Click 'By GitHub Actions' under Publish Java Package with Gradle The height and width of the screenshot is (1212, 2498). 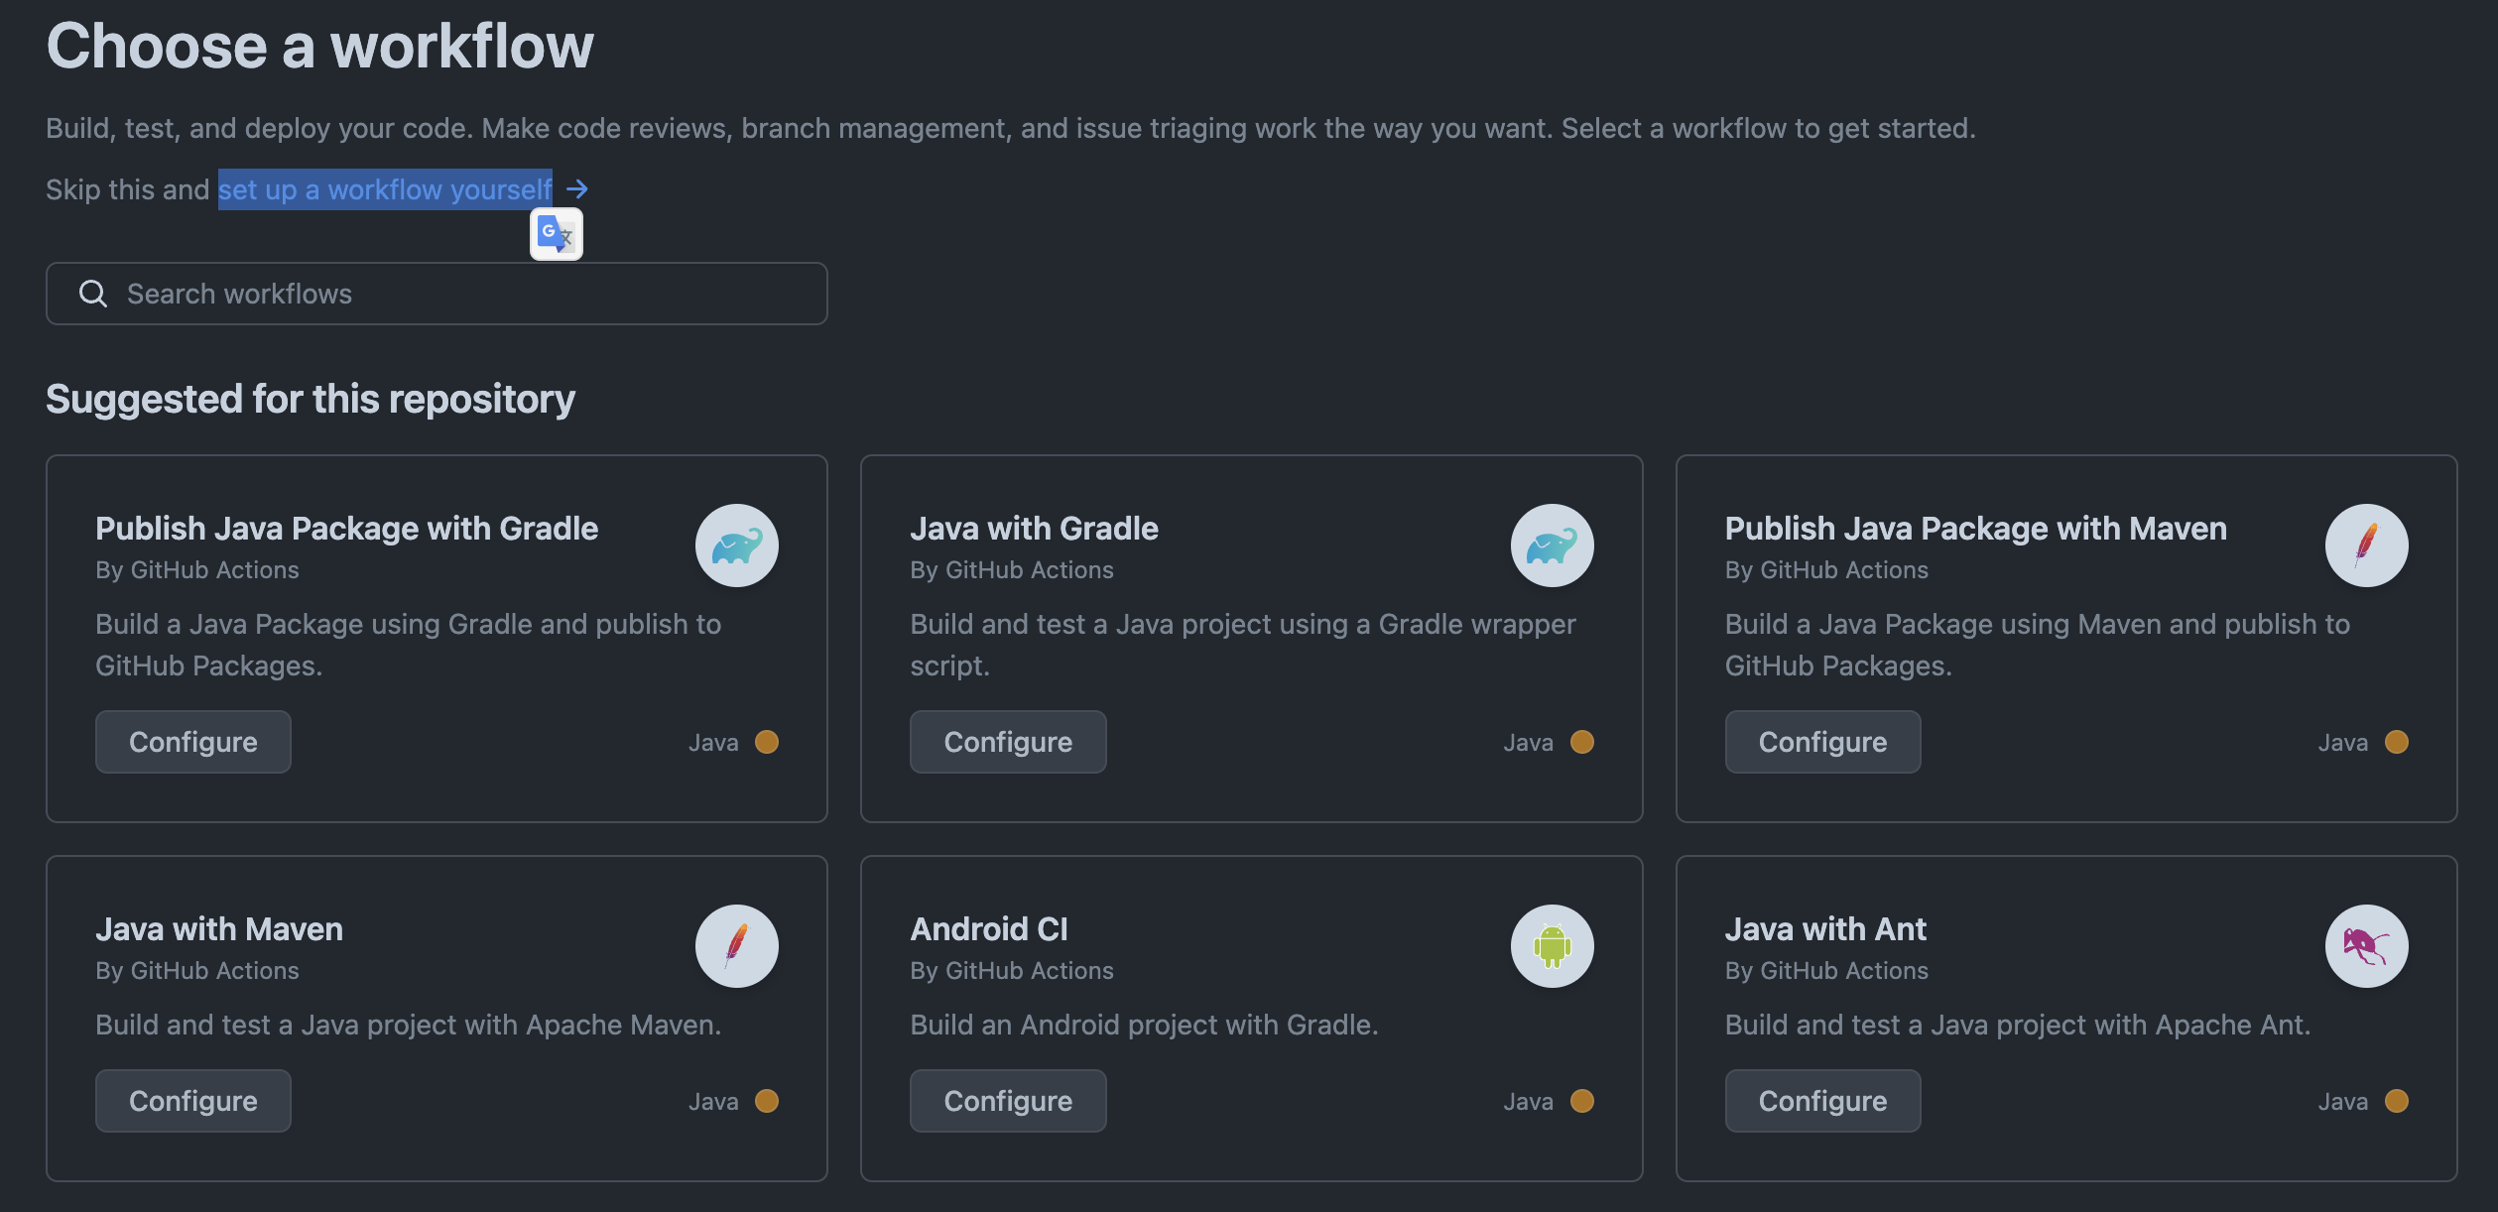point(197,570)
